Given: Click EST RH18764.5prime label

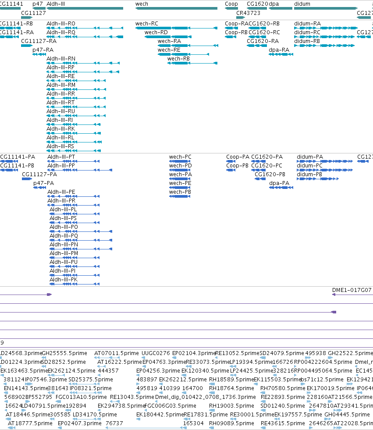Looking at the screenshot, I should [x=232, y=388].
